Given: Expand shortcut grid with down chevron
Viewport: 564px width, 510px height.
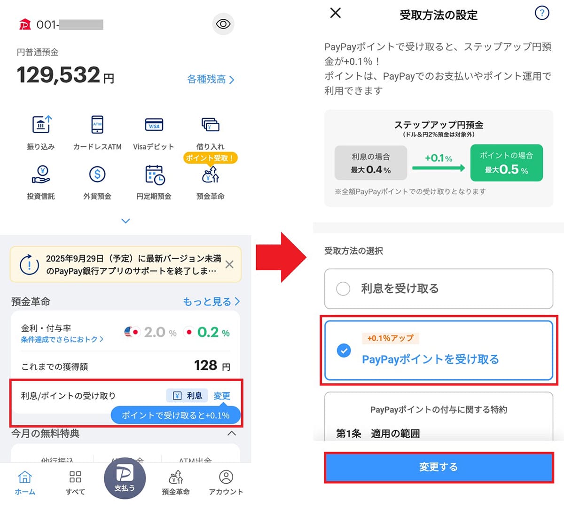Looking at the screenshot, I should pyautogui.click(x=125, y=221).
